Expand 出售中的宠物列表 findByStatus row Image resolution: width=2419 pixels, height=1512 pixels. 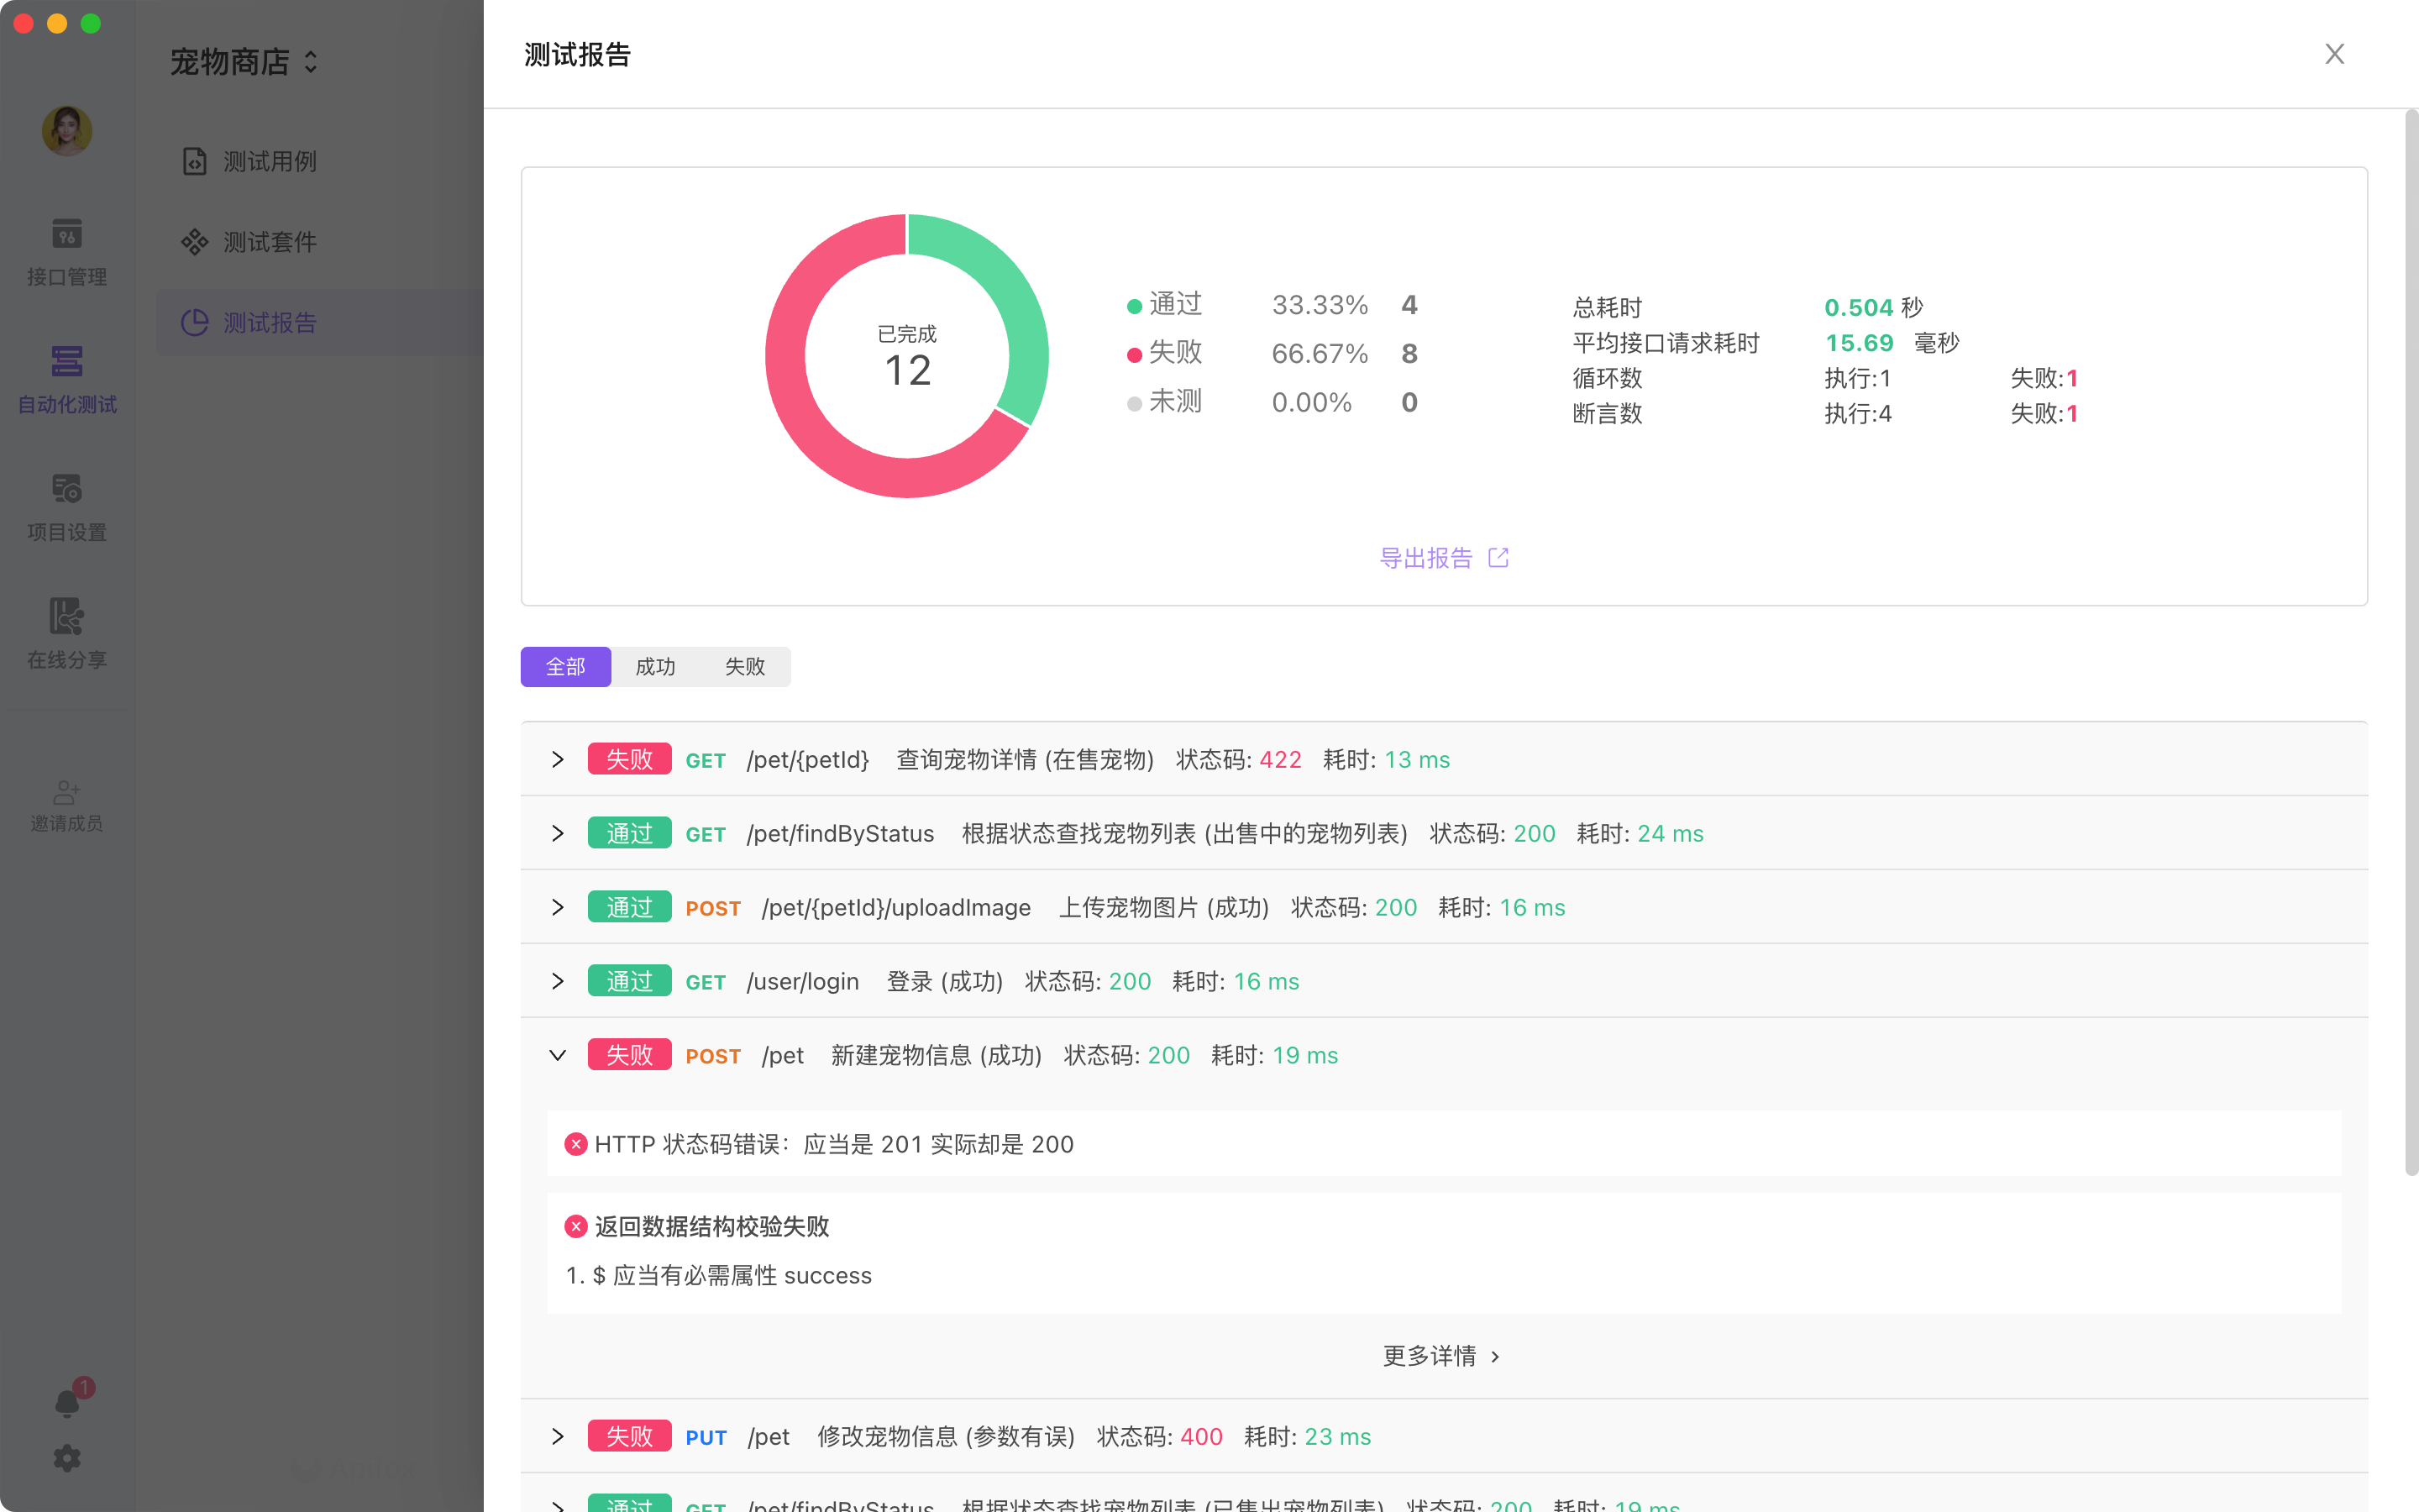click(x=558, y=834)
